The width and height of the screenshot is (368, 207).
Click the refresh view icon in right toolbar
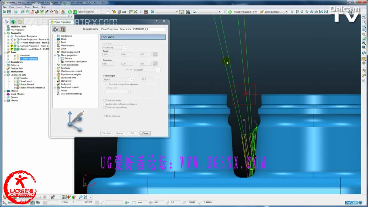pyautogui.click(x=364, y=39)
